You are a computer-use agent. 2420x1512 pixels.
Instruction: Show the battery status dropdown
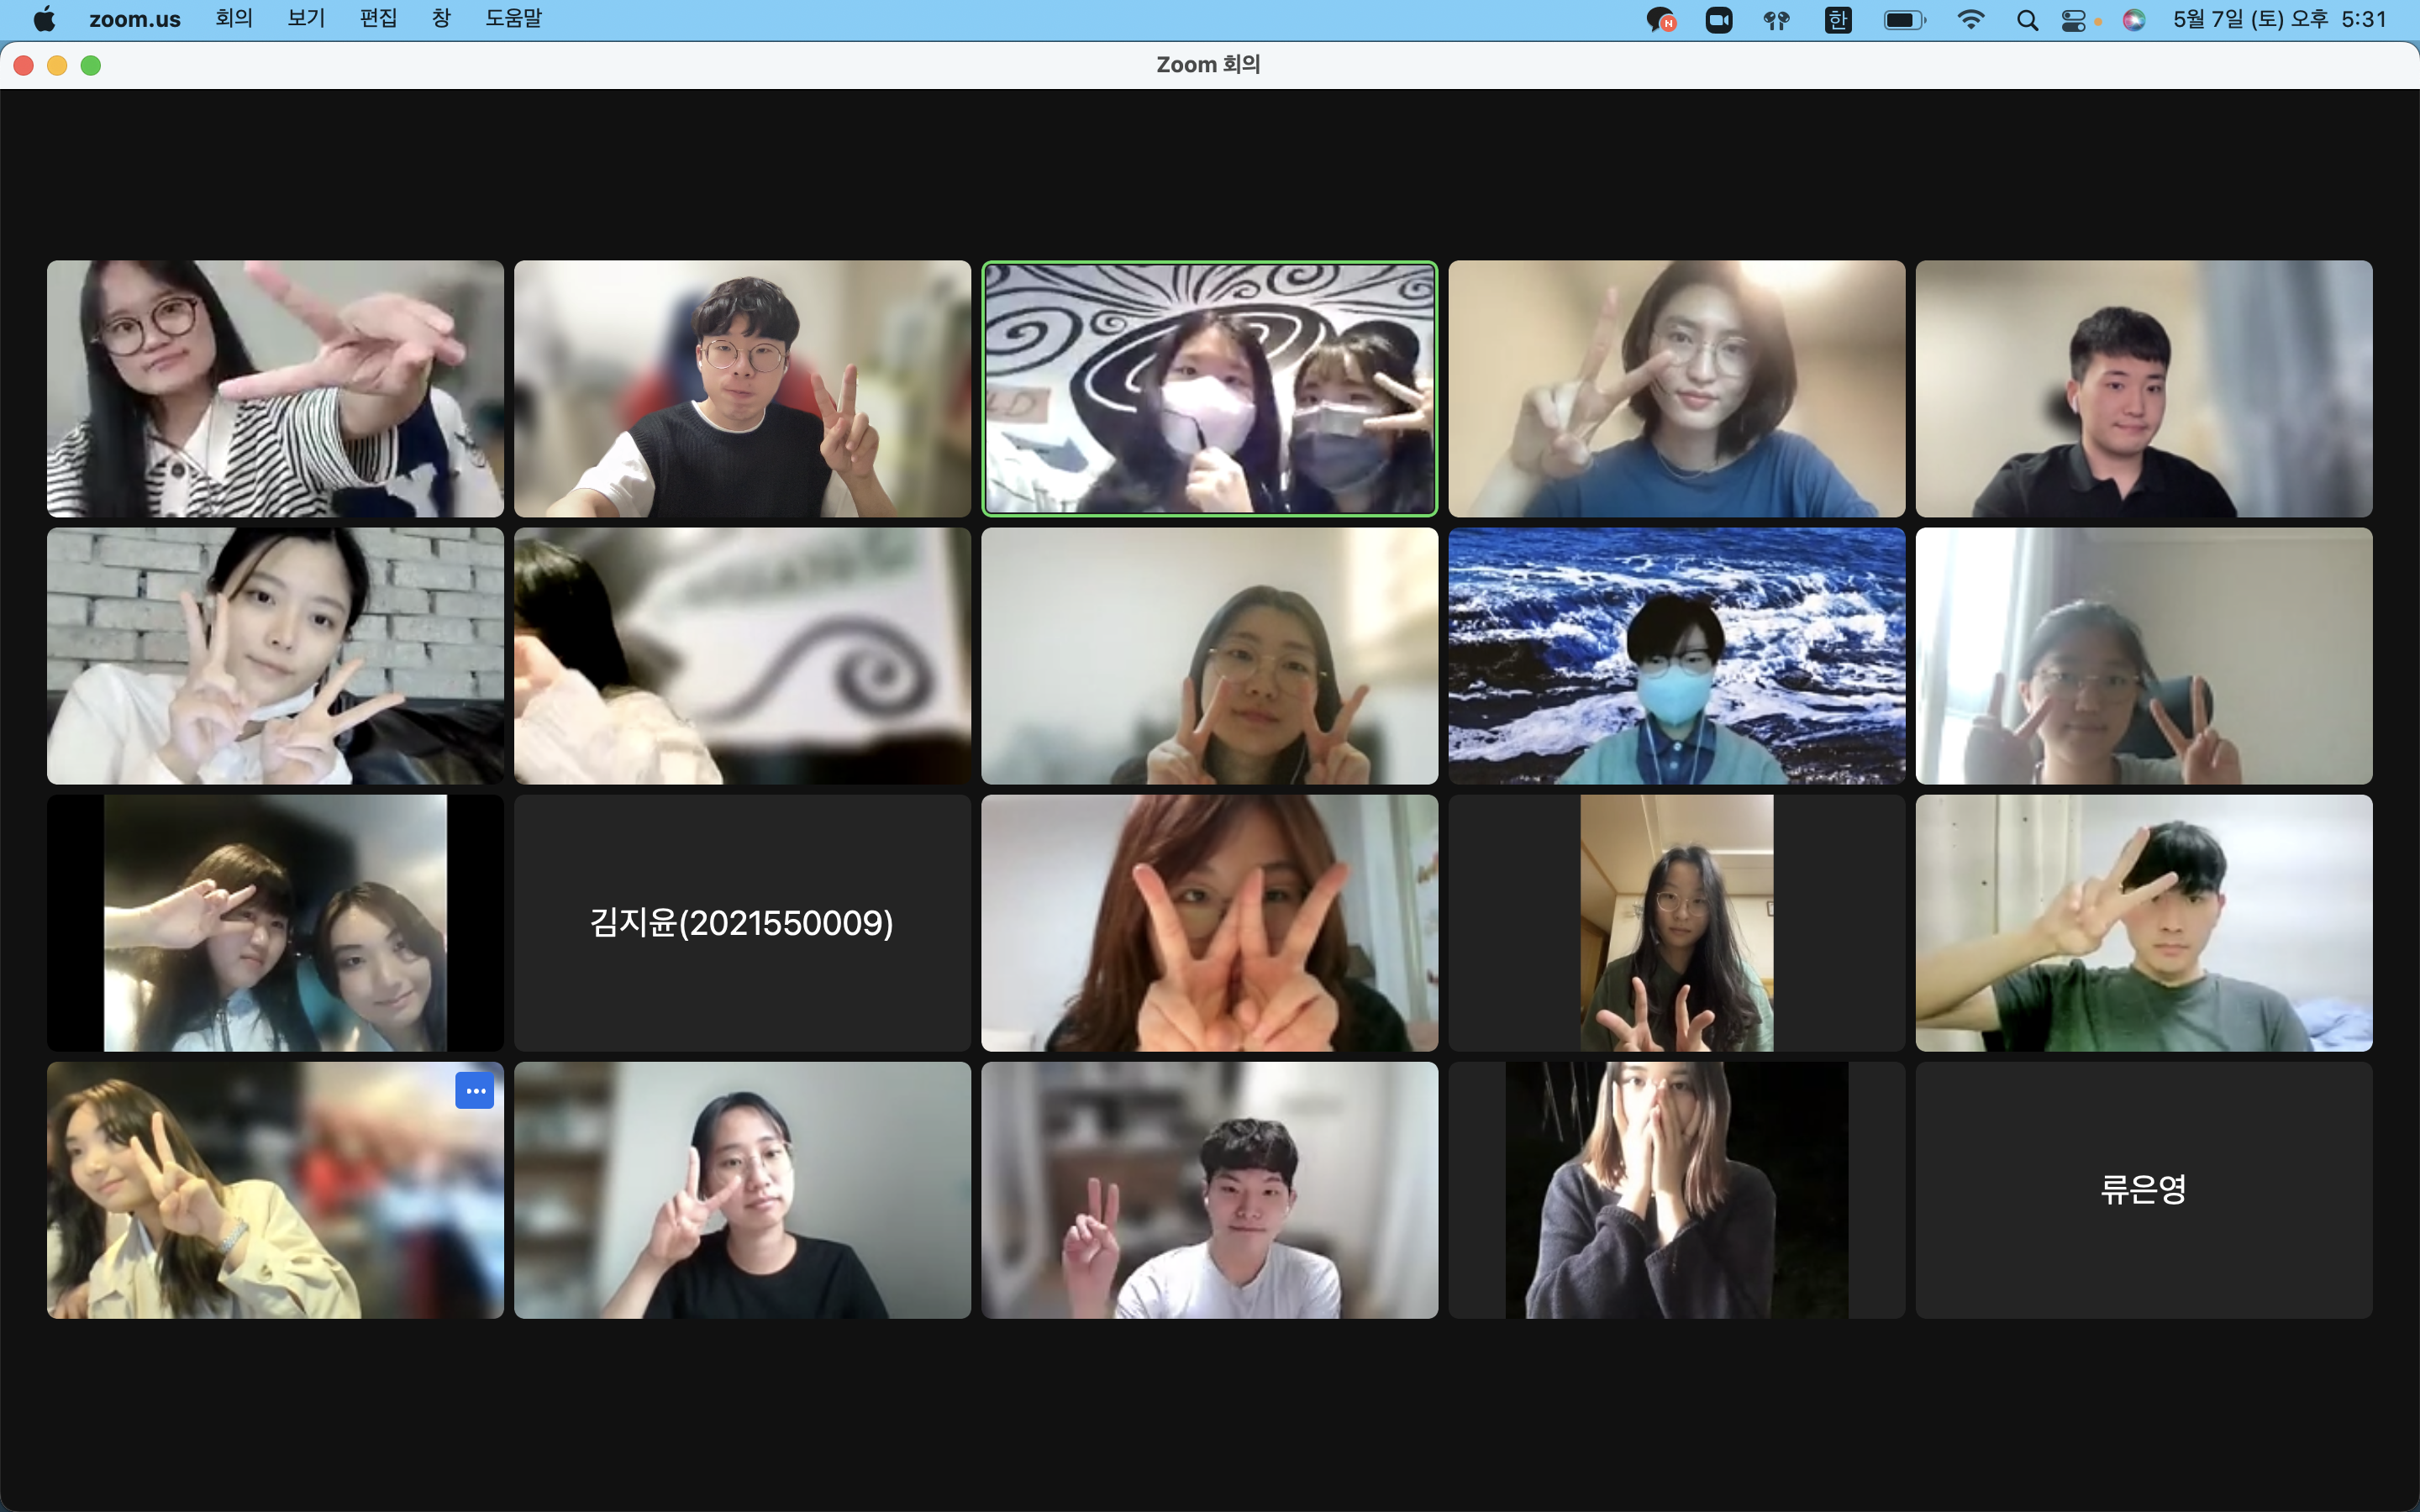(x=1903, y=20)
